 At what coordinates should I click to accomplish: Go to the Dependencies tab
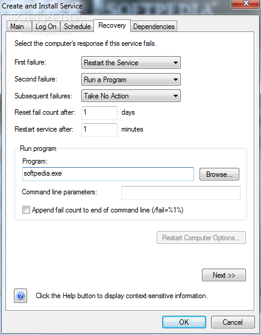tap(154, 27)
